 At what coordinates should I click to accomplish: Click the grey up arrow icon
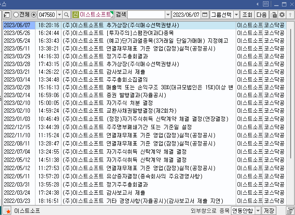pos(290,15)
